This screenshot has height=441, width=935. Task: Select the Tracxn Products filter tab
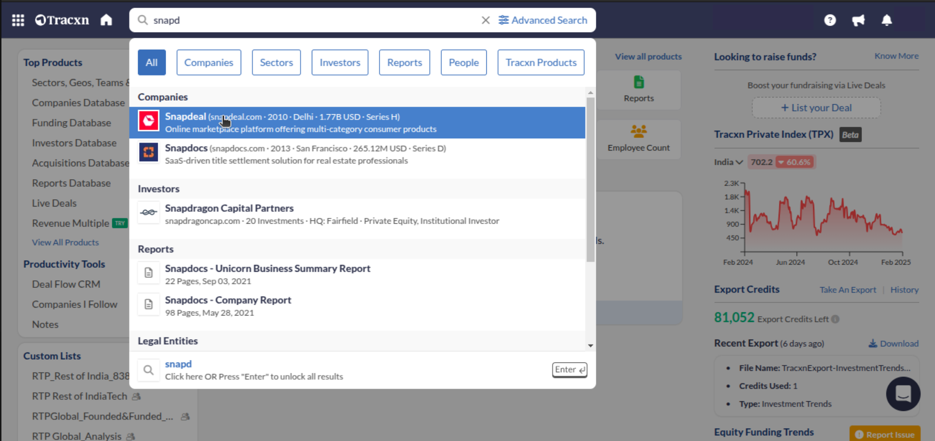(541, 63)
